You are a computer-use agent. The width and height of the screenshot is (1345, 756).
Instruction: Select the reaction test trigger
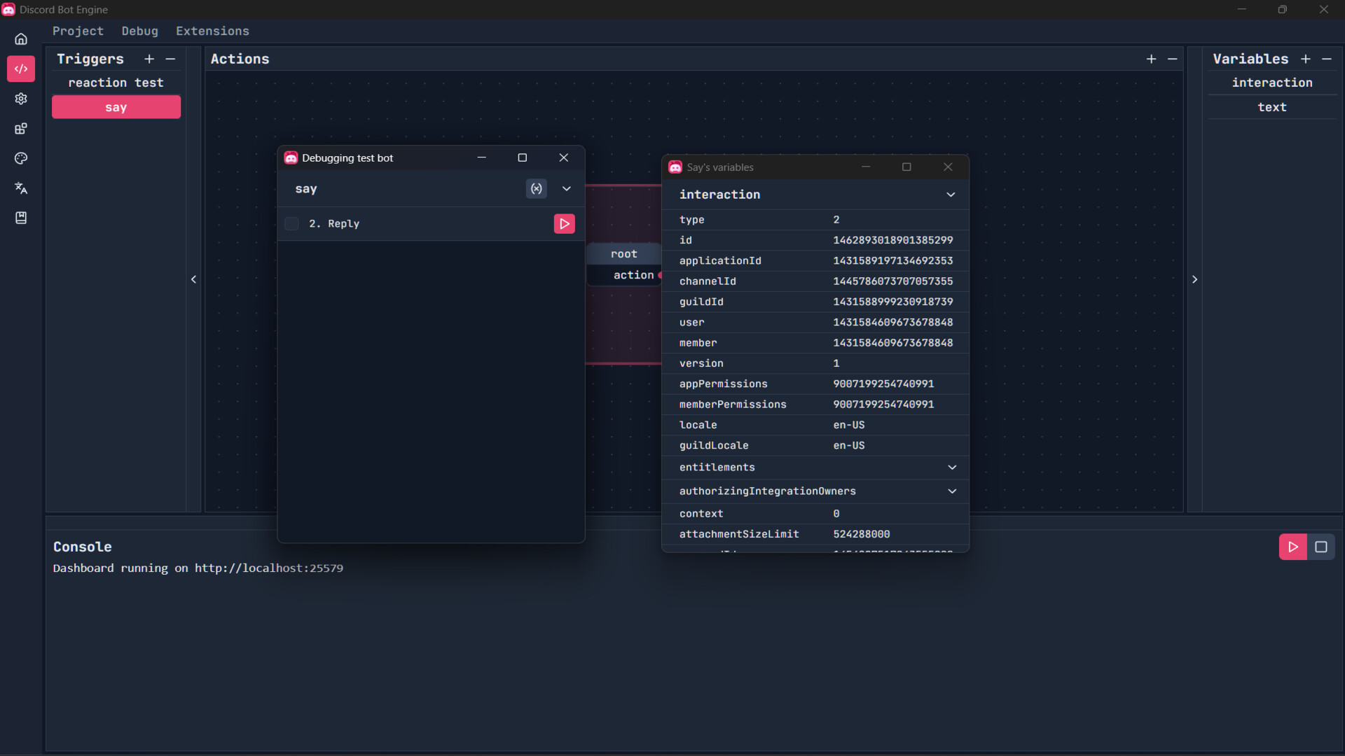[116, 82]
